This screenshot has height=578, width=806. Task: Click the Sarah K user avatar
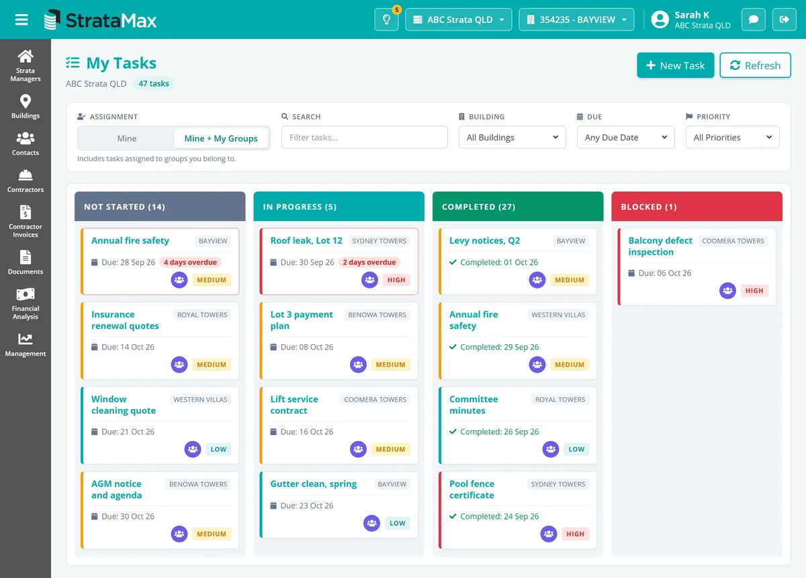[660, 19]
